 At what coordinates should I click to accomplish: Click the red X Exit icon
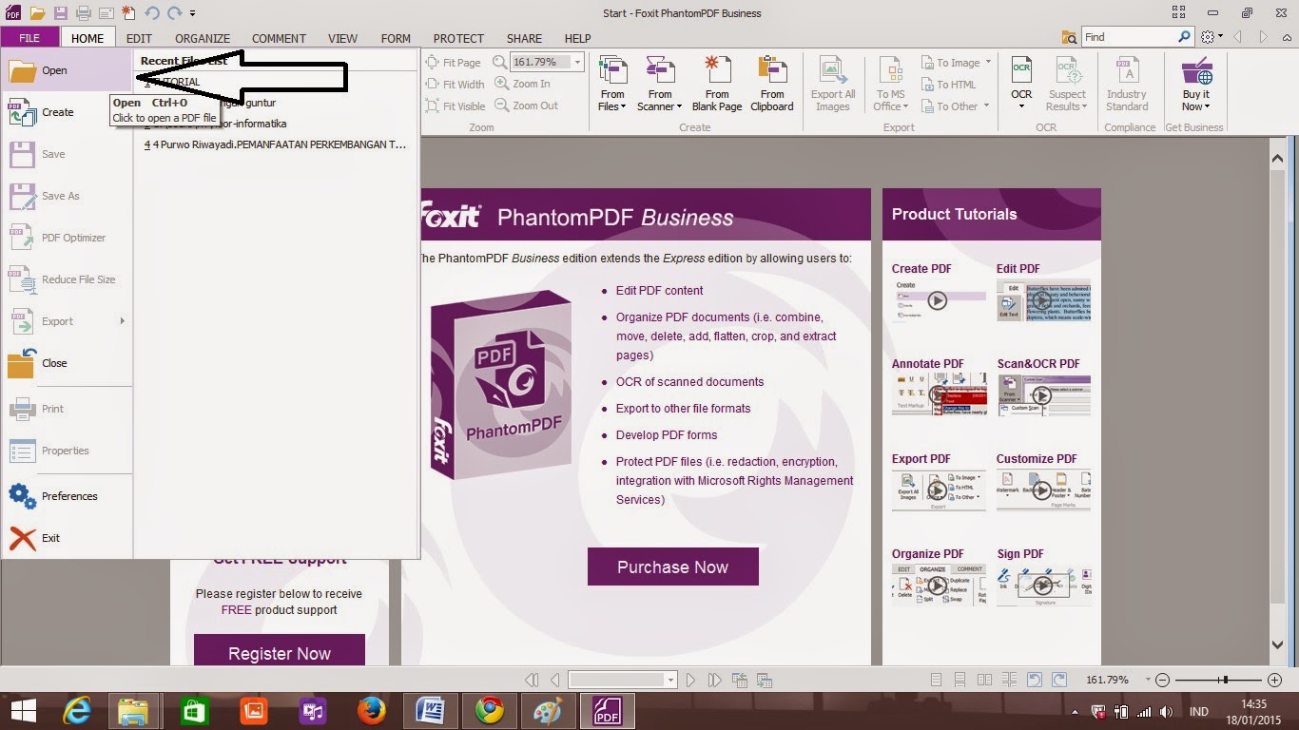(x=23, y=538)
